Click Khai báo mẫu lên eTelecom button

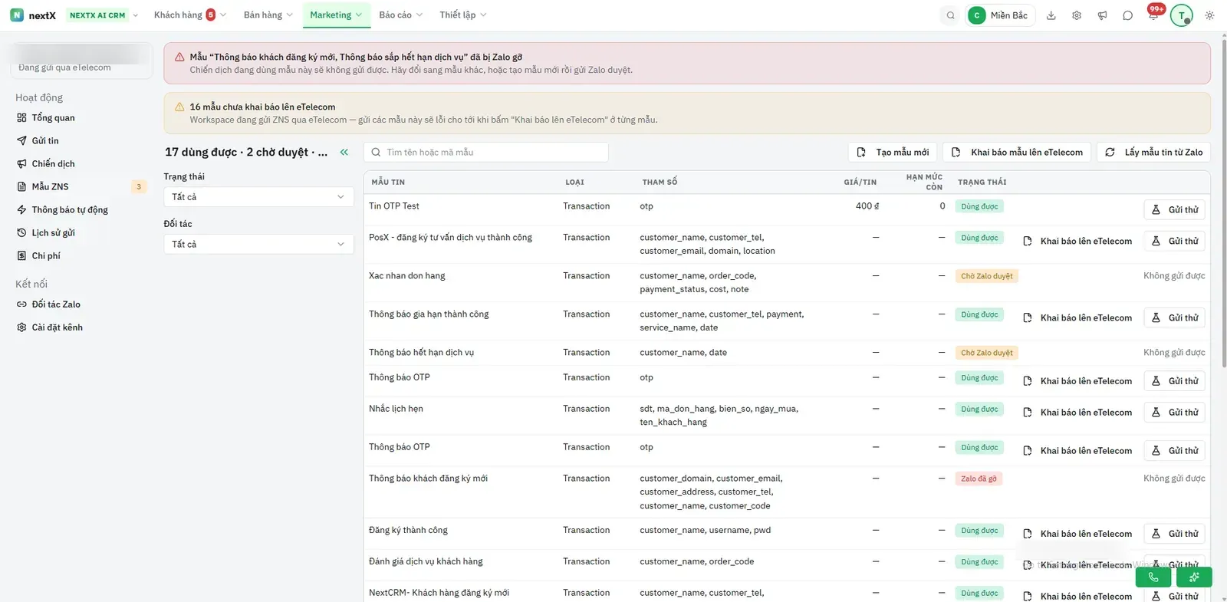[1017, 153]
